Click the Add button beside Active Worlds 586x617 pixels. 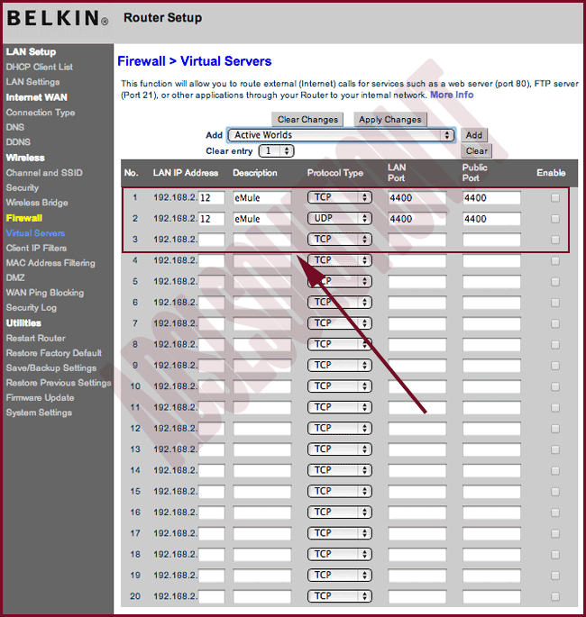pos(474,135)
